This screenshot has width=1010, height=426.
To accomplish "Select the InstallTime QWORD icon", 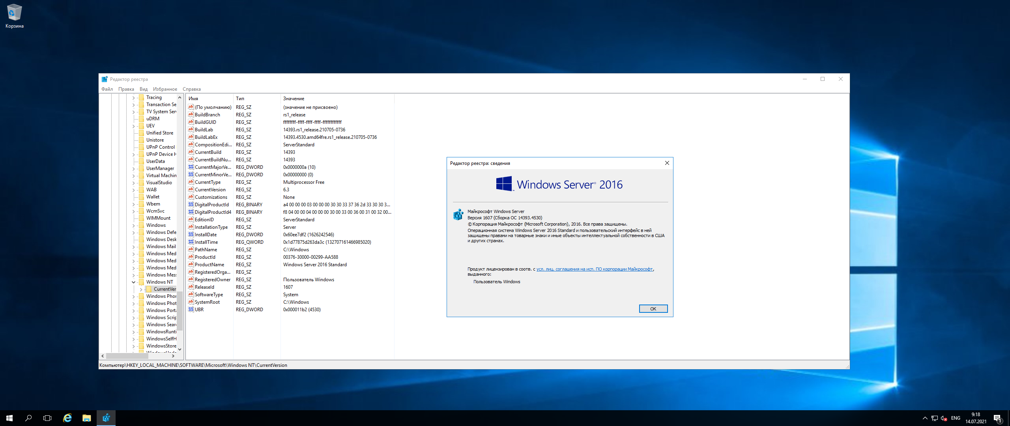I will click(191, 242).
